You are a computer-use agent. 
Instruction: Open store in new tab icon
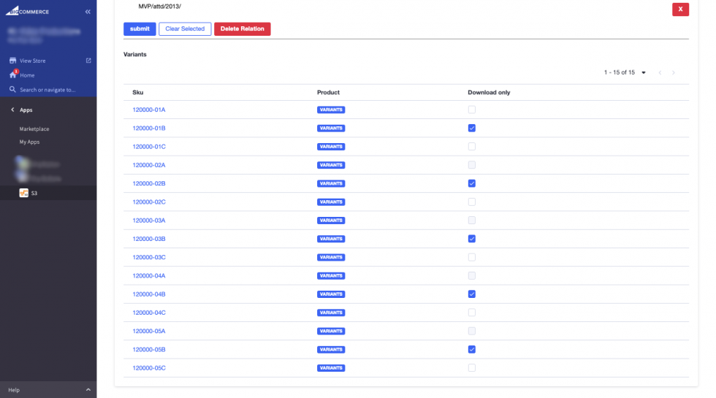point(88,61)
